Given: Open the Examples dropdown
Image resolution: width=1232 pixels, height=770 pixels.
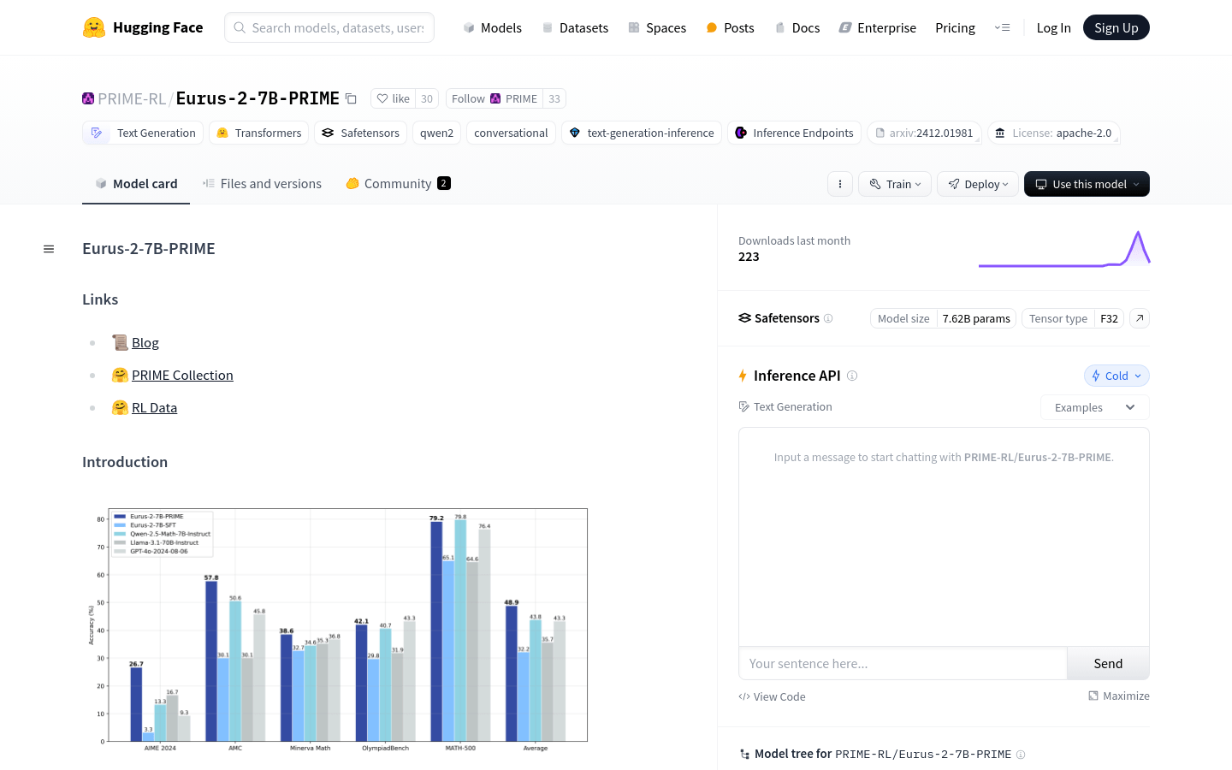Looking at the screenshot, I should pyautogui.click(x=1095, y=407).
